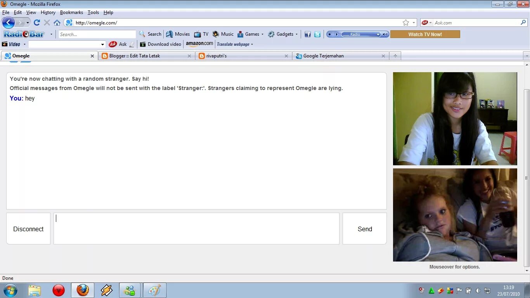
Task: Open TV from the RadioBar toolbar
Action: [x=201, y=34]
